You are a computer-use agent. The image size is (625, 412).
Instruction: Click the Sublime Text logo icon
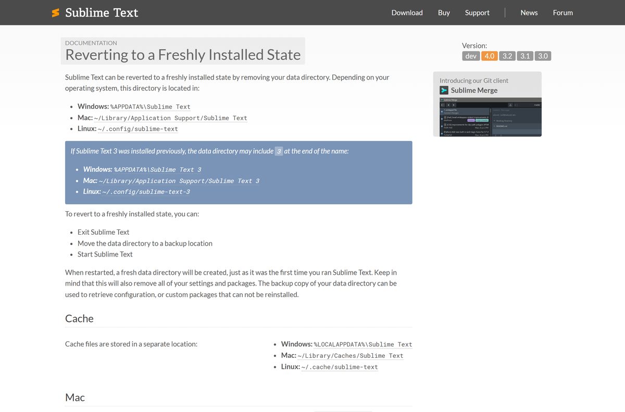(56, 12)
